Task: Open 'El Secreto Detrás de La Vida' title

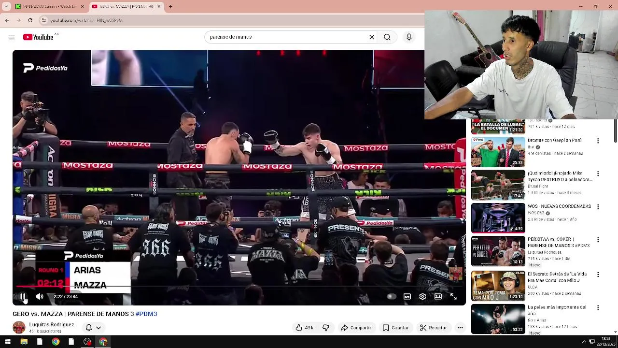Action: 557,277
